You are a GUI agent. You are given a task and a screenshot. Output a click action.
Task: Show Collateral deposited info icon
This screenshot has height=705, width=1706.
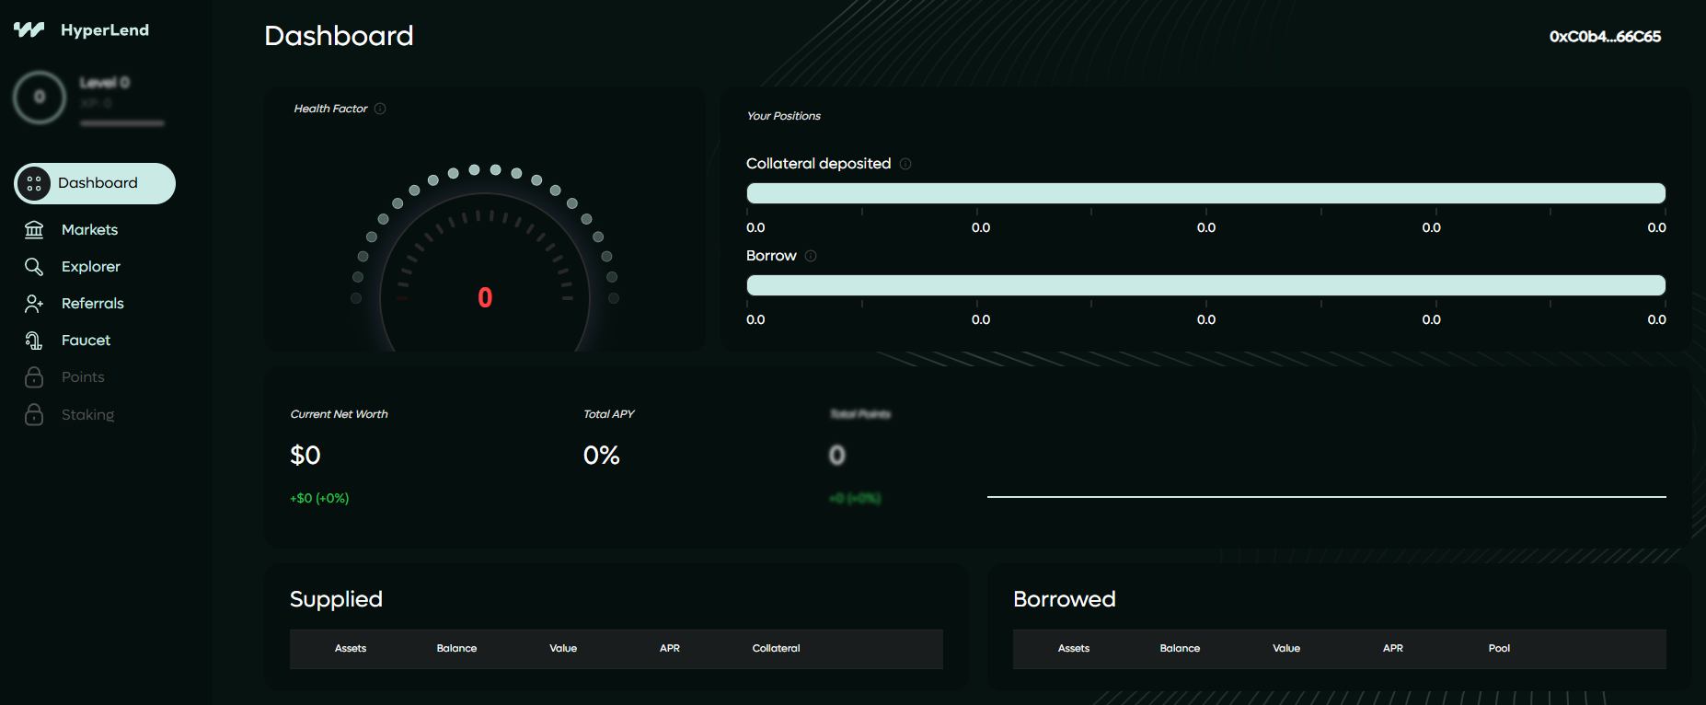pos(905,164)
